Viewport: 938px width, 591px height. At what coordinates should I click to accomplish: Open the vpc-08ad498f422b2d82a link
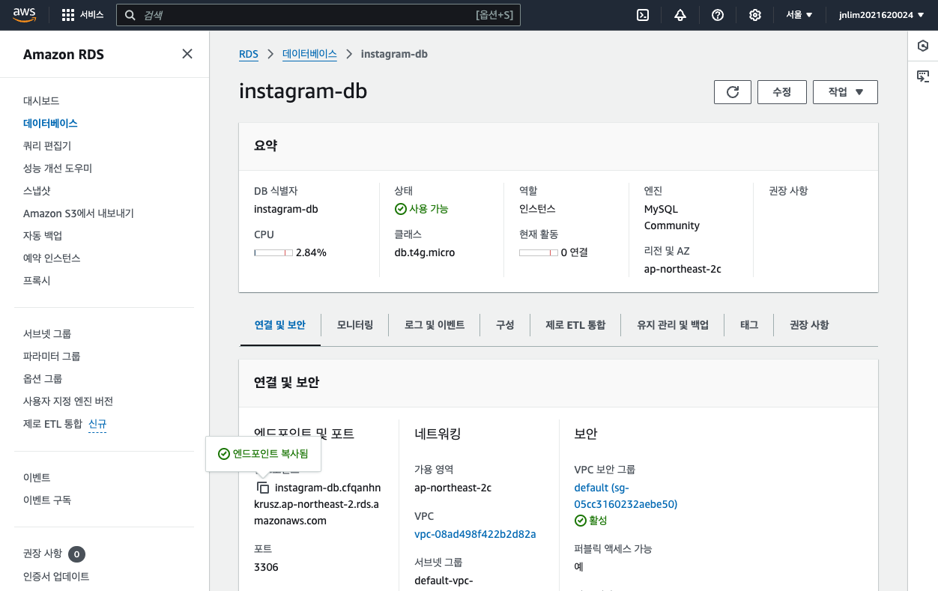tap(475, 534)
